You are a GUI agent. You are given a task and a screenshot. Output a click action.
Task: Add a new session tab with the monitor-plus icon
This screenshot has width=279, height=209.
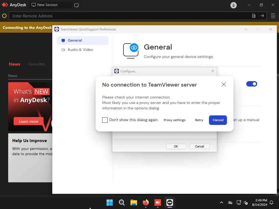(77, 5)
